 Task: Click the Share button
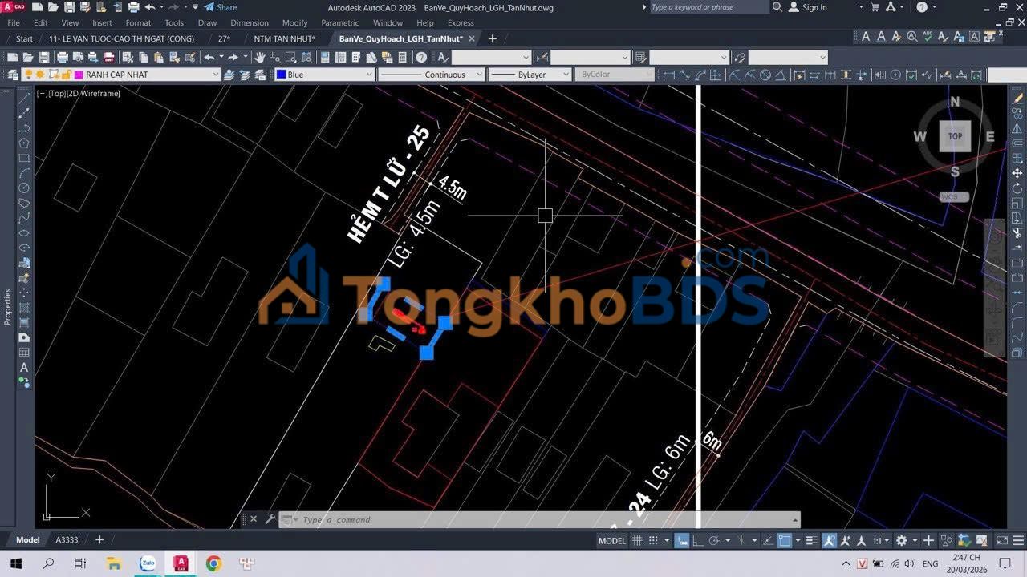pyautogui.click(x=218, y=7)
